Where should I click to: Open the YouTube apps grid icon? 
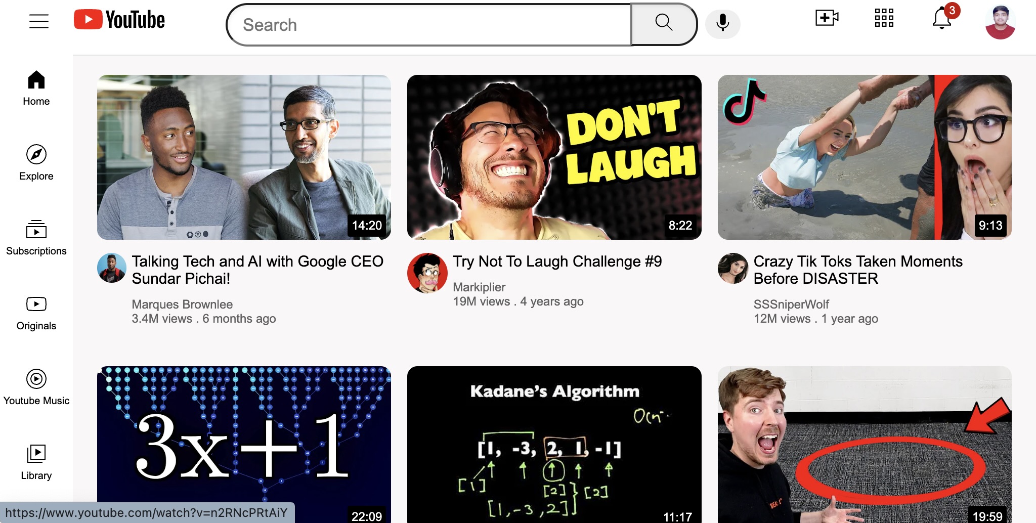click(883, 18)
